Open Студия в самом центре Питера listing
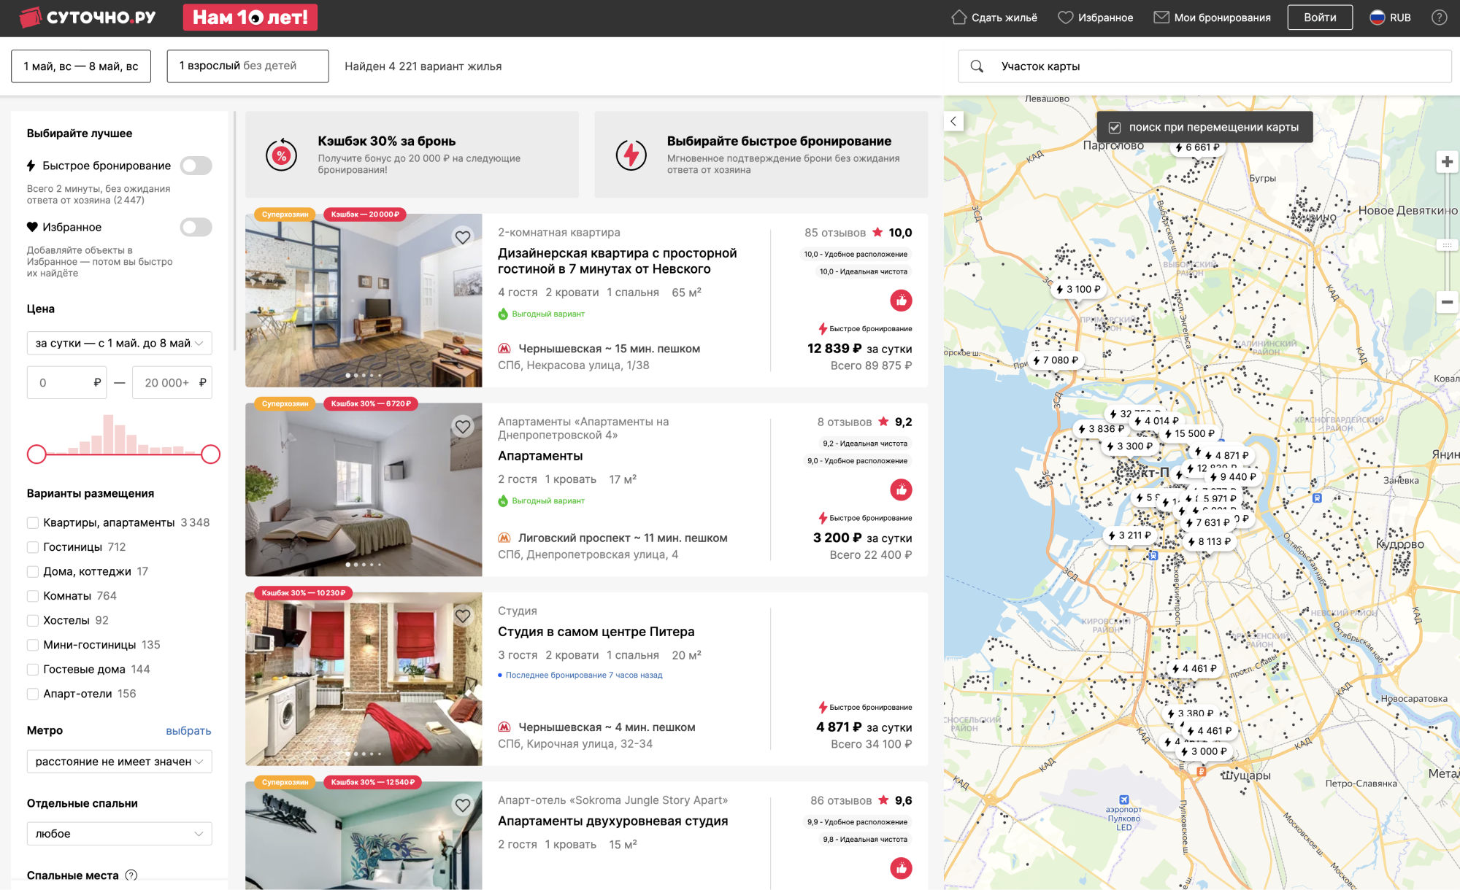The image size is (1460, 890). [x=596, y=632]
